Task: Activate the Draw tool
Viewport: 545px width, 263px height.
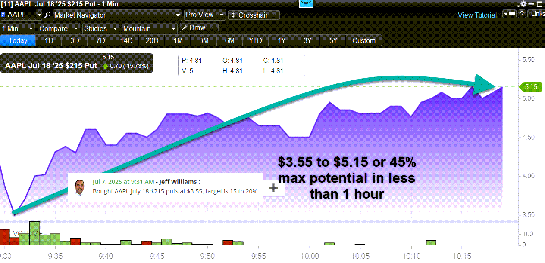Action: [x=199, y=28]
